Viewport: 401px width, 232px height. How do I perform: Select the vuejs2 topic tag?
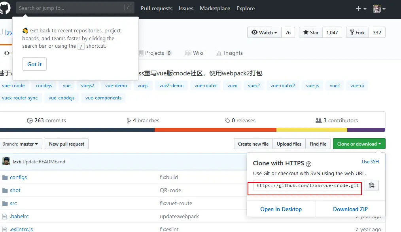coord(87,86)
